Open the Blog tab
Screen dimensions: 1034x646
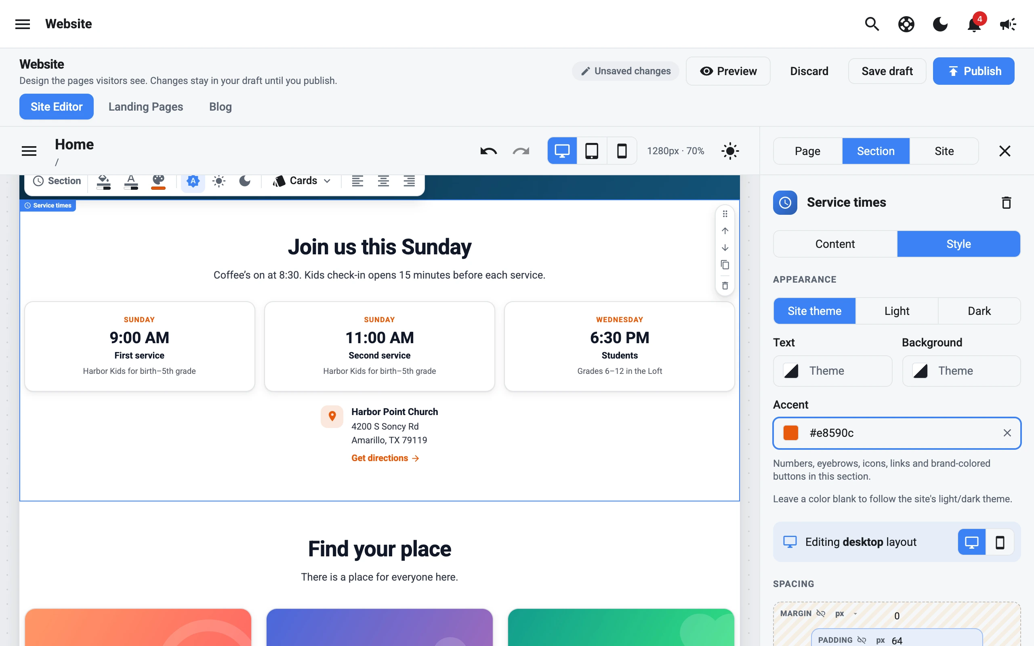(221, 106)
